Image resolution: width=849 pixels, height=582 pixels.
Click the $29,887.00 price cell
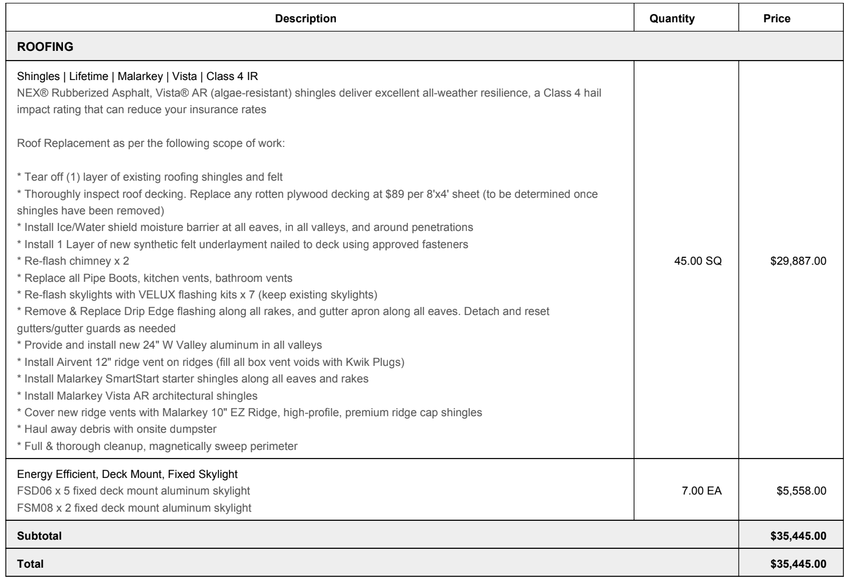coord(798,261)
